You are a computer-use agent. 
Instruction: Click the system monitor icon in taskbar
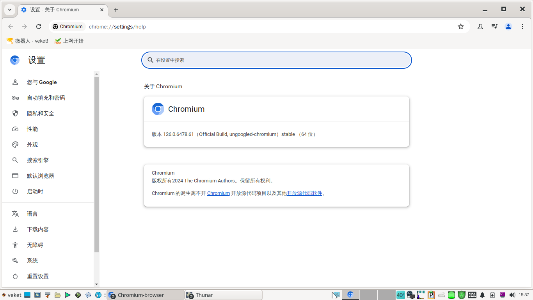(37, 295)
